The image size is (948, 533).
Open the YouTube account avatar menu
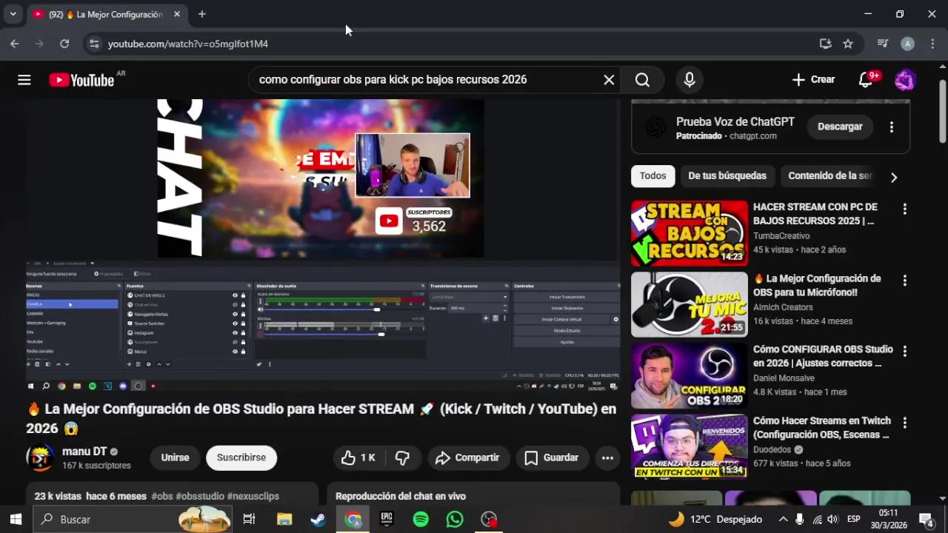(x=905, y=80)
